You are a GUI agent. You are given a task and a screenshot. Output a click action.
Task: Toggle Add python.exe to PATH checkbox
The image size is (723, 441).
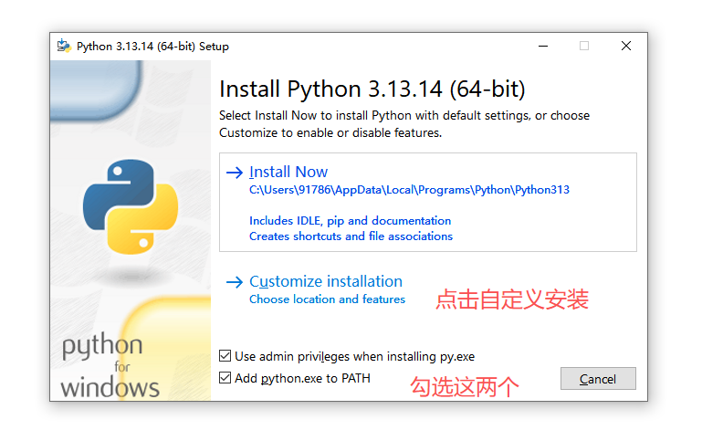pyautogui.click(x=225, y=378)
